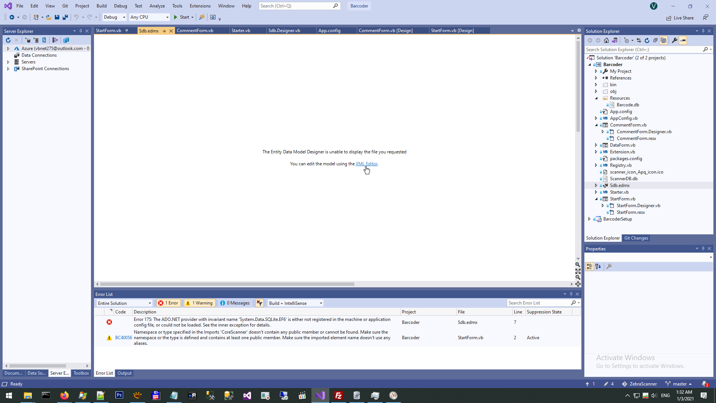The image size is (716, 403).
Task: Click Connect to Database icon in Server Explorer
Action: pyautogui.click(x=28, y=40)
